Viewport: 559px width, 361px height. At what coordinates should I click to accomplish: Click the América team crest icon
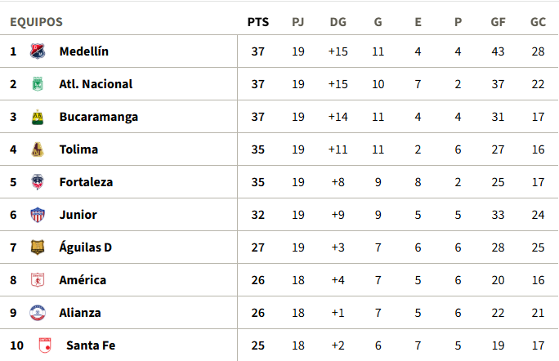(37, 280)
